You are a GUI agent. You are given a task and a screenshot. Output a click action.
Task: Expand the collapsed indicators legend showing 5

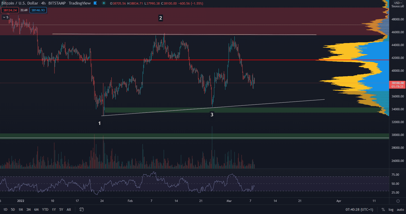click(x=6, y=17)
